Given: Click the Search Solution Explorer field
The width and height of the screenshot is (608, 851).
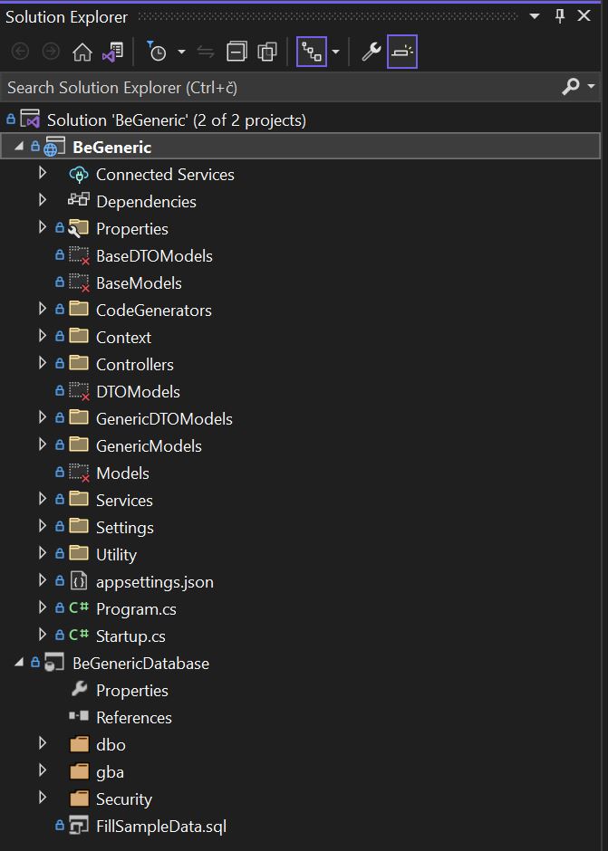Looking at the screenshot, I should [x=280, y=88].
